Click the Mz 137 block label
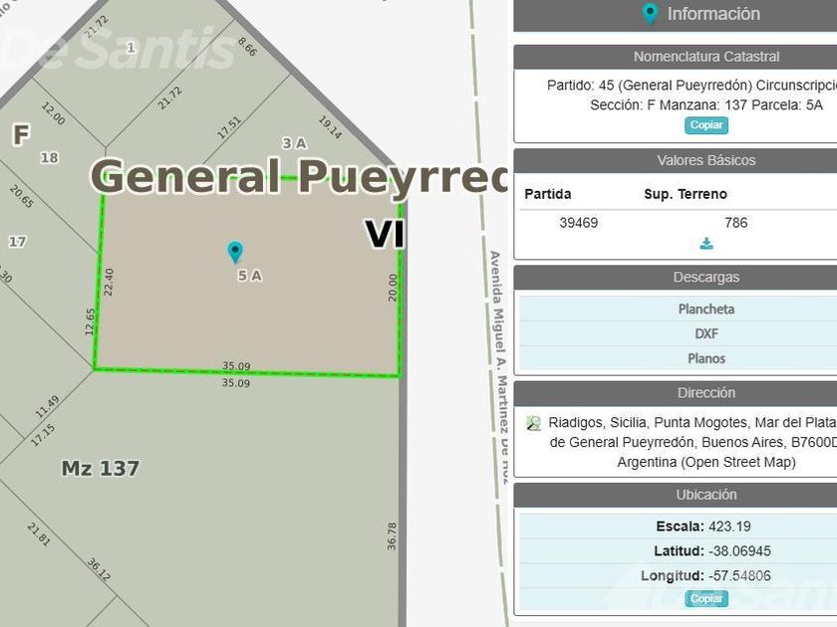The height and width of the screenshot is (627, 837). [x=101, y=469]
